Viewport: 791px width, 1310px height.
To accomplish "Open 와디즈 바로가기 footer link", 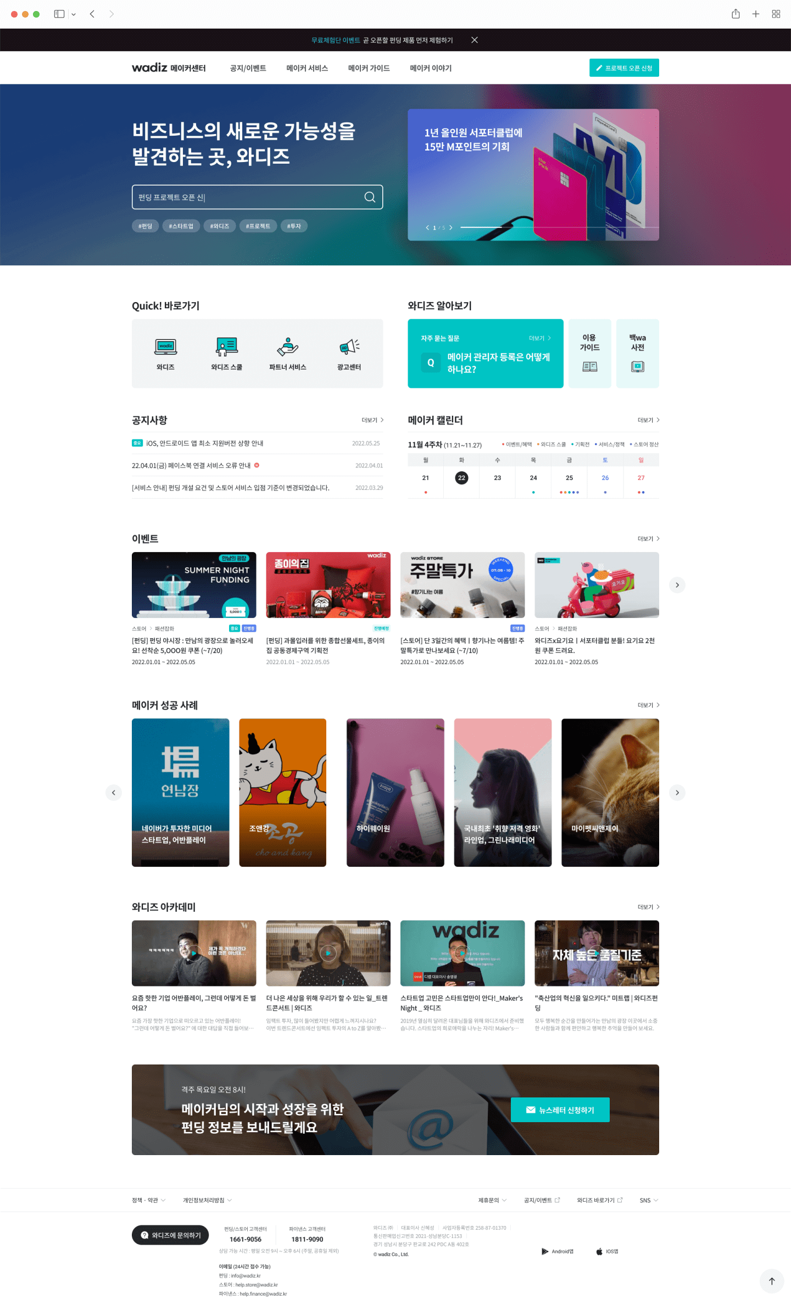I will coord(599,1200).
